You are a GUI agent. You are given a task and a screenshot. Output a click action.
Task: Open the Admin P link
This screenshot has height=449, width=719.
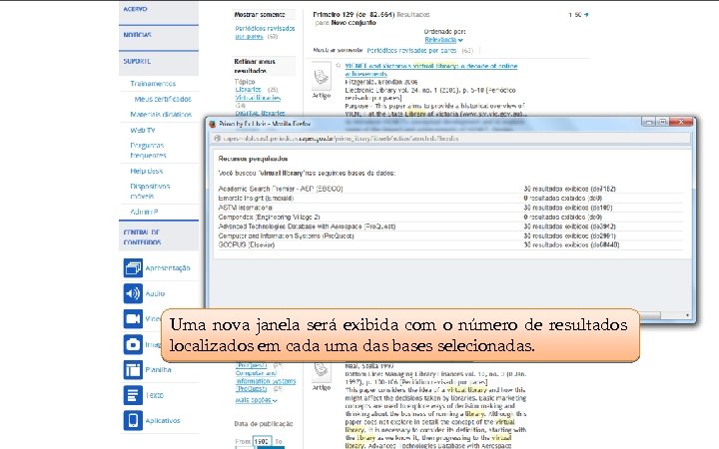[x=144, y=212]
